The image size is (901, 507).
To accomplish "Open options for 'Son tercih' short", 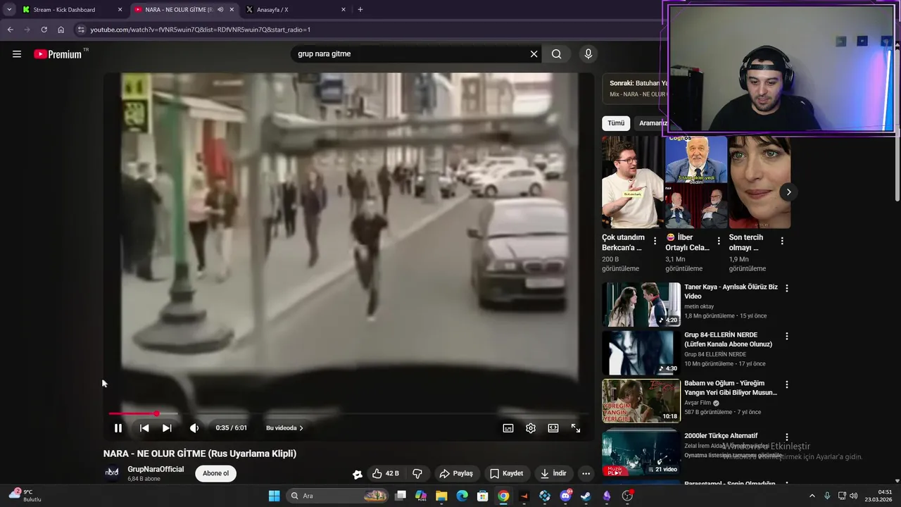I will point(781,241).
